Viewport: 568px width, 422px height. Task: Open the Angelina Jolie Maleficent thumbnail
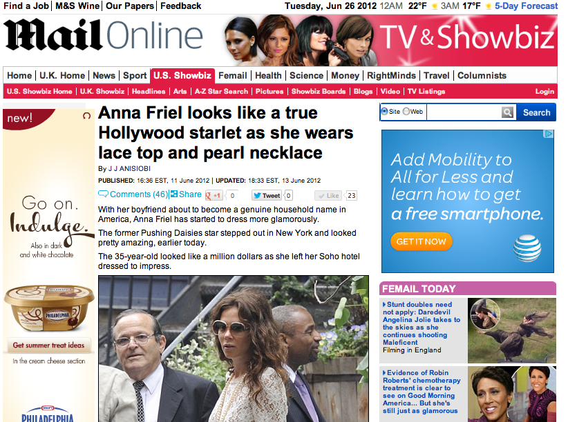coord(512,330)
